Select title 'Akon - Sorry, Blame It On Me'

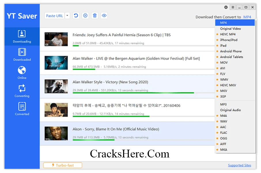coord(116,129)
